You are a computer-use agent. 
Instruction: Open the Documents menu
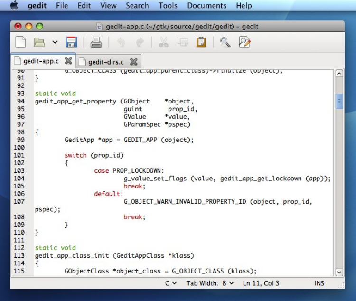click(x=206, y=5)
